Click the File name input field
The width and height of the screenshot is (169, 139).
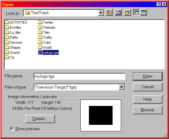tap(79, 76)
